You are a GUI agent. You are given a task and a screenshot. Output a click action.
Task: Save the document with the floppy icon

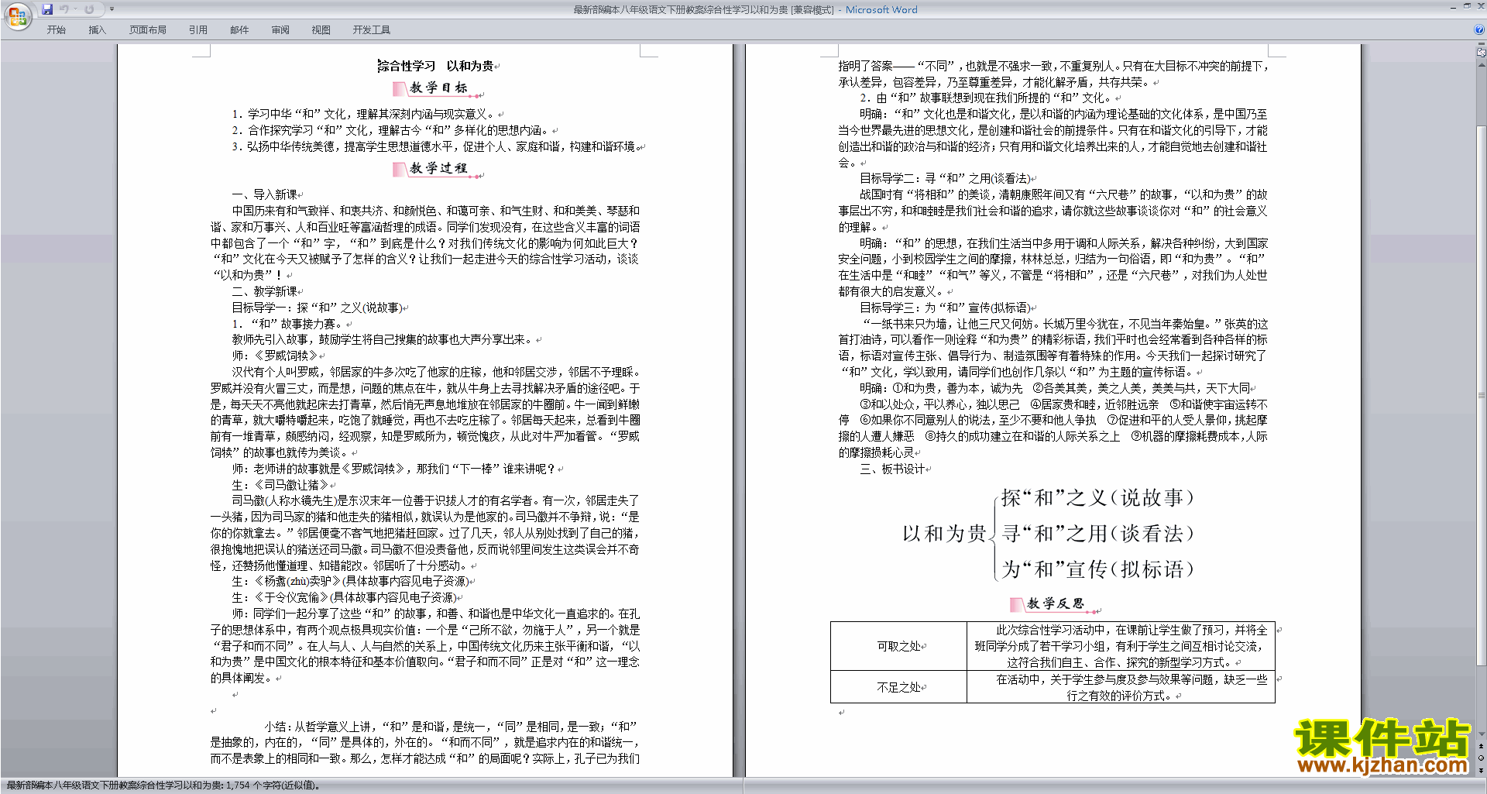[x=47, y=9]
